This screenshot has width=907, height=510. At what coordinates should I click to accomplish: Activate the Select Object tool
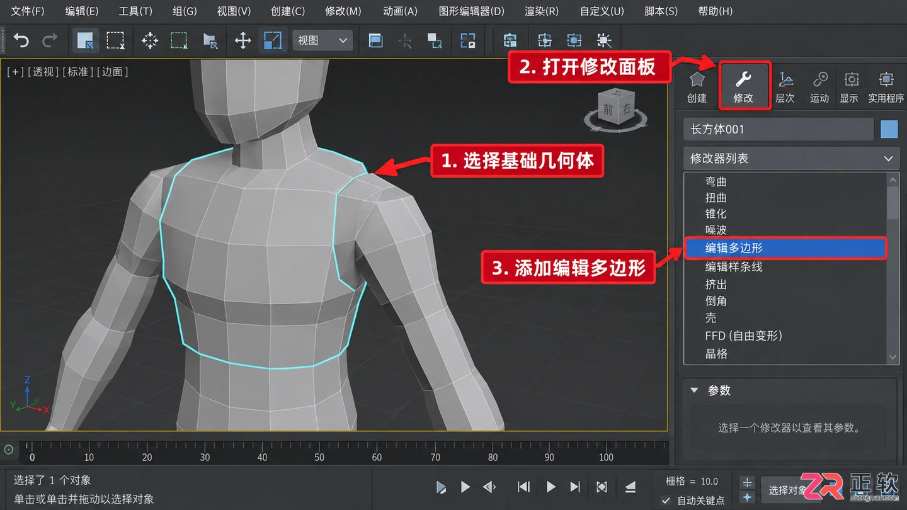[x=85, y=41]
